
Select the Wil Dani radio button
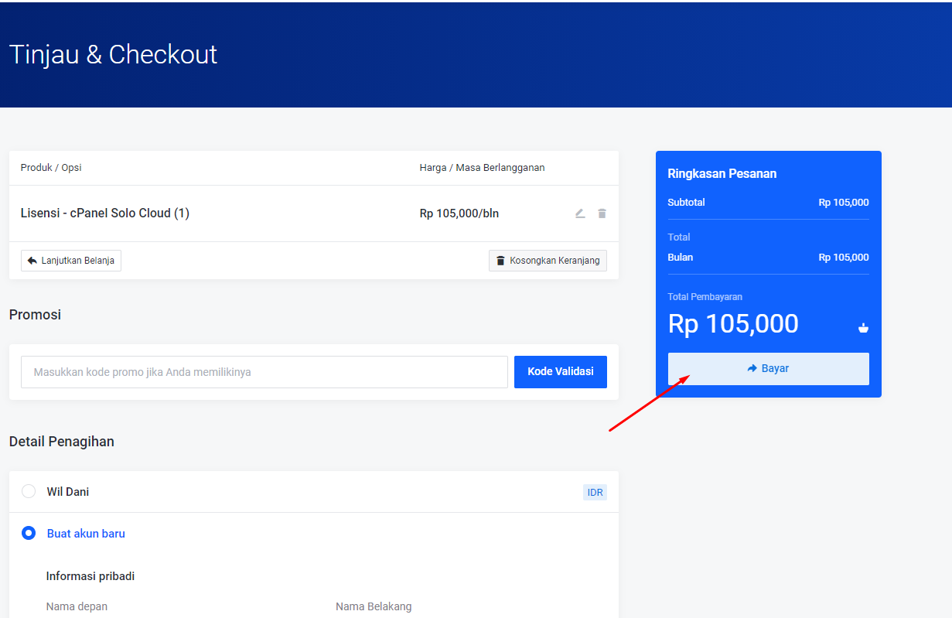[29, 491]
